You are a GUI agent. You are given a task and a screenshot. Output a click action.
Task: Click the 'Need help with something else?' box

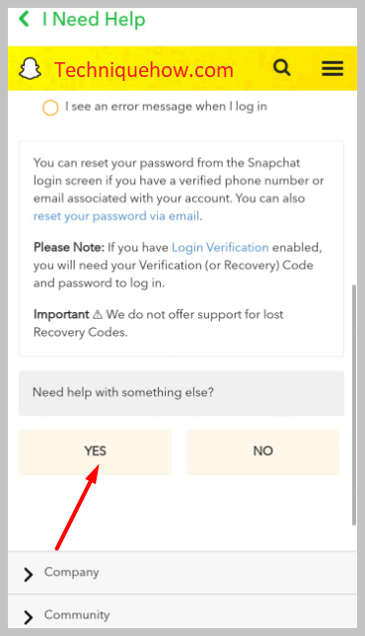(x=182, y=393)
